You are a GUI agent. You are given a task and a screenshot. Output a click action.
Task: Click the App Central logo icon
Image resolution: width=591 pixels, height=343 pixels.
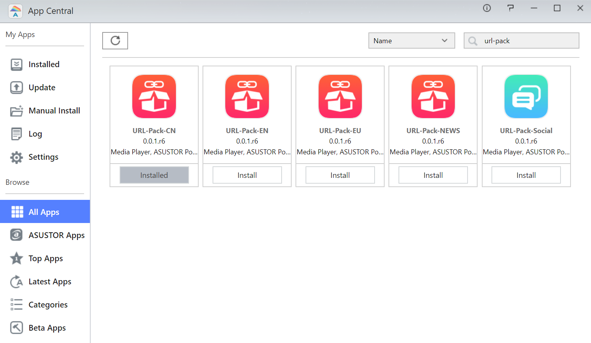(15, 11)
